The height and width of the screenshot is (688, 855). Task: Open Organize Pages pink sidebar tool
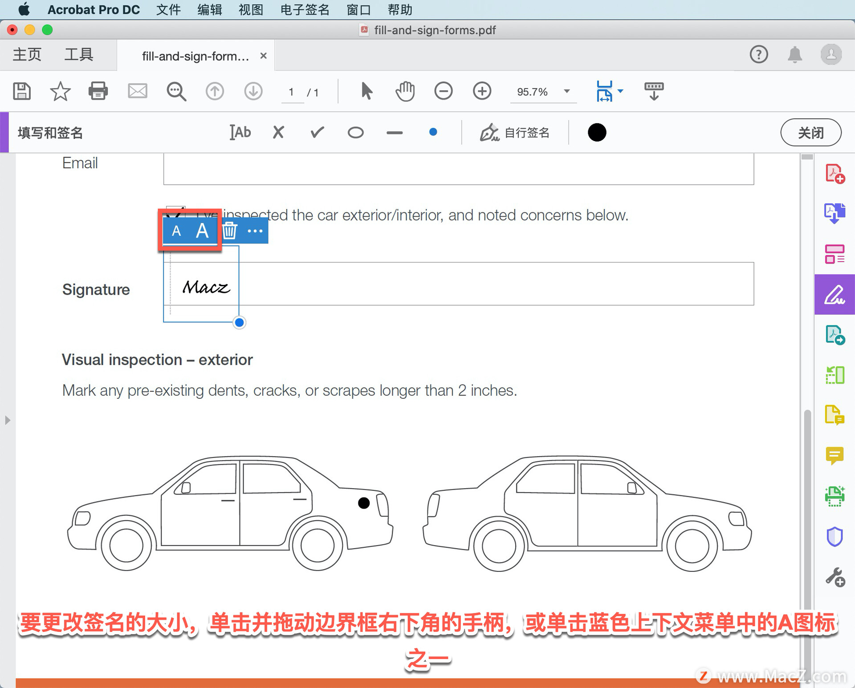point(835,254)
